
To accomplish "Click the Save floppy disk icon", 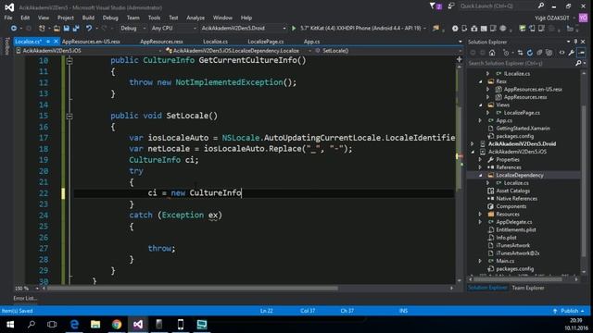I will click(67, 29).
